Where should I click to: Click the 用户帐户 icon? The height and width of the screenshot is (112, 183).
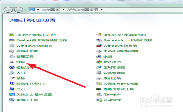99,94
